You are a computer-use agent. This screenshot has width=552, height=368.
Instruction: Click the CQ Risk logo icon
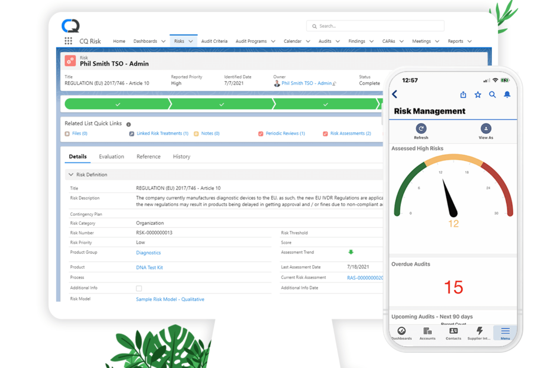70,26
